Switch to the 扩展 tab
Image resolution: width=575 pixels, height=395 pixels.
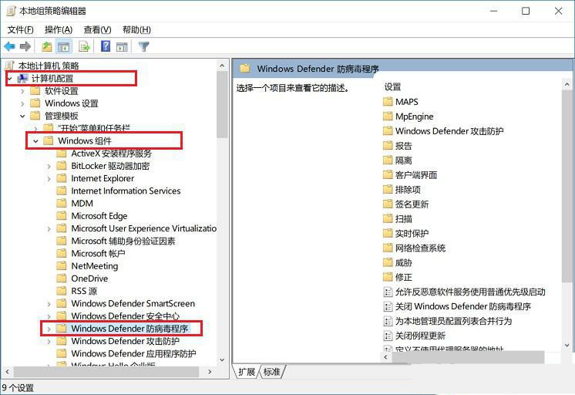pyautogui.click(x=247, y=372)
